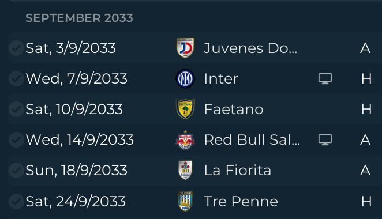Open the Inter team name link
The image size is (382, 219).
(221, 78)
